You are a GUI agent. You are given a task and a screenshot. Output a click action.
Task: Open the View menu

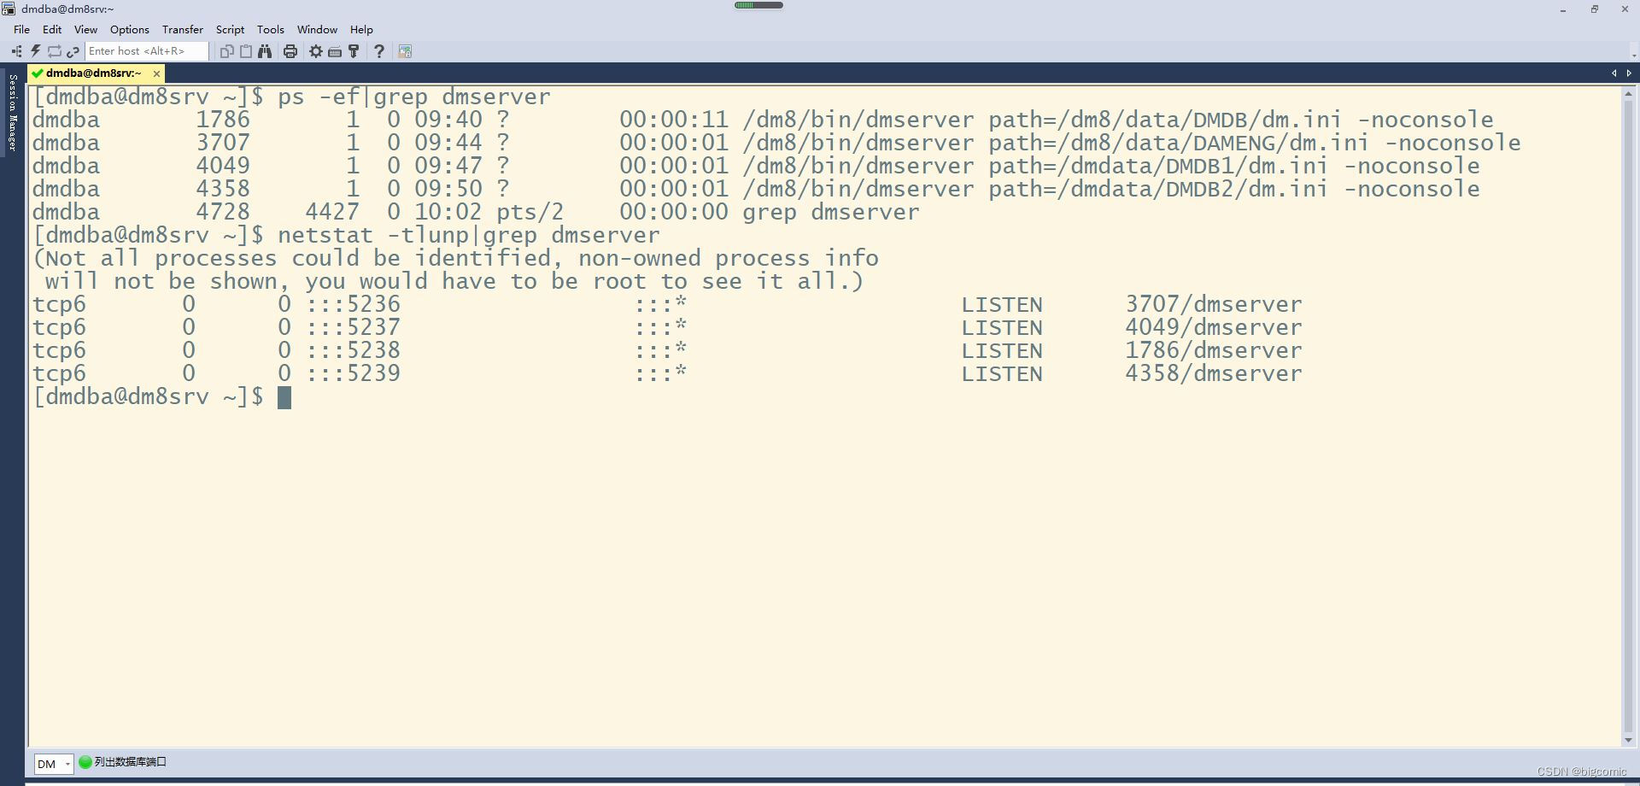pyautogui.click(x=85, y=29)
